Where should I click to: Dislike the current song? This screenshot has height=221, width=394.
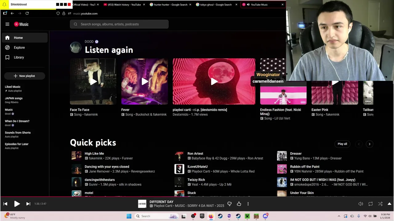click(229, 204)
